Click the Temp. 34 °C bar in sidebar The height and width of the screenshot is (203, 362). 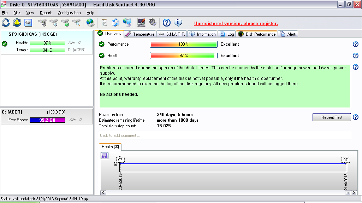pos(47,50)
